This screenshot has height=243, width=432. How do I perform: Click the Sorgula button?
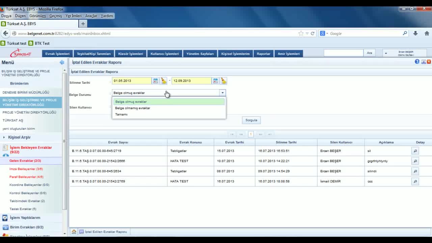click(251, 120)
